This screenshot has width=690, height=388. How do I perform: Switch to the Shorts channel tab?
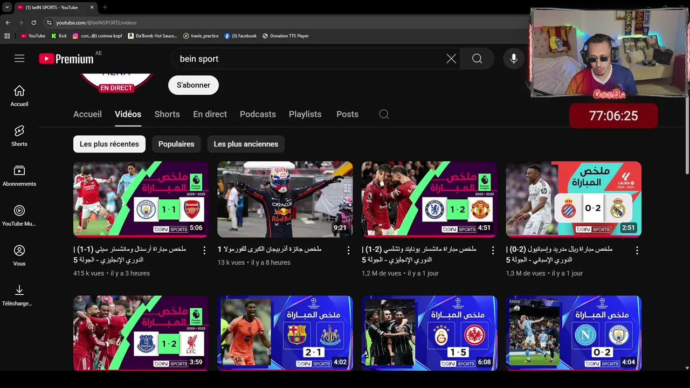167,114
